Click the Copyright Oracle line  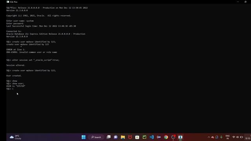(38, 16)
